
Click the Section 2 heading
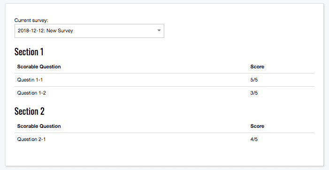(30, 111)
